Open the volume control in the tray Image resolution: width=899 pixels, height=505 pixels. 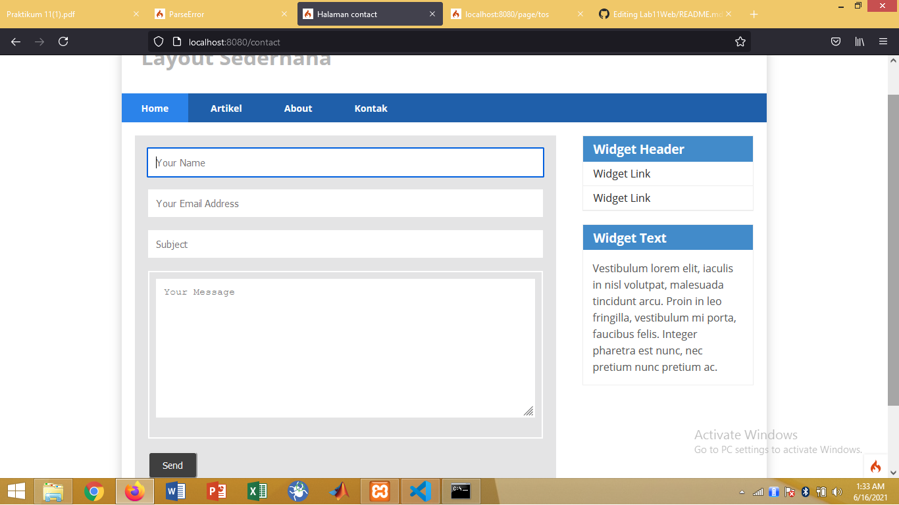click(837, 491)
